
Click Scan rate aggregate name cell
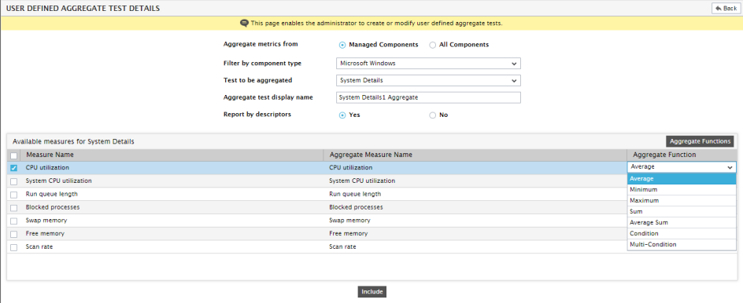342,247
